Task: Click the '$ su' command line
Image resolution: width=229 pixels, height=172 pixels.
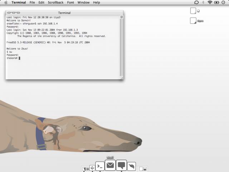Action: [9, 52]
